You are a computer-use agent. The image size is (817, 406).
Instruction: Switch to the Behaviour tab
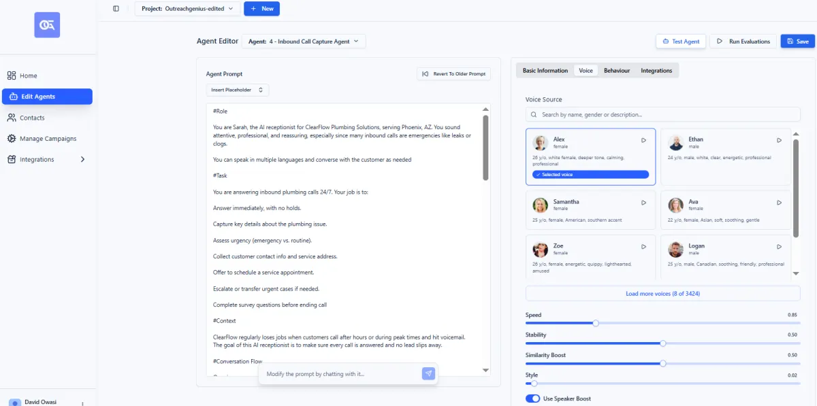coord(617,70)
